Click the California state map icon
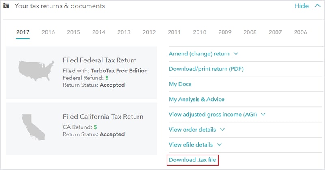Image resolution: width=325 pixels, height=170 pixels. [34, 127]
